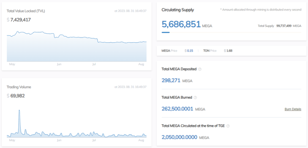Screen dimensions: 308x148
Task: Open the Burn Details link
Action: (x=293, y=109)
